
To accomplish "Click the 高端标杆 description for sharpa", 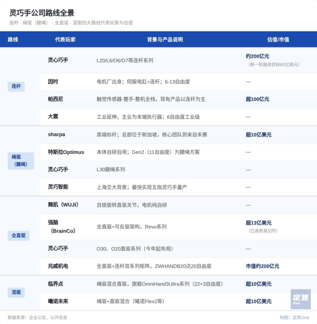I will tap(152, 135).
